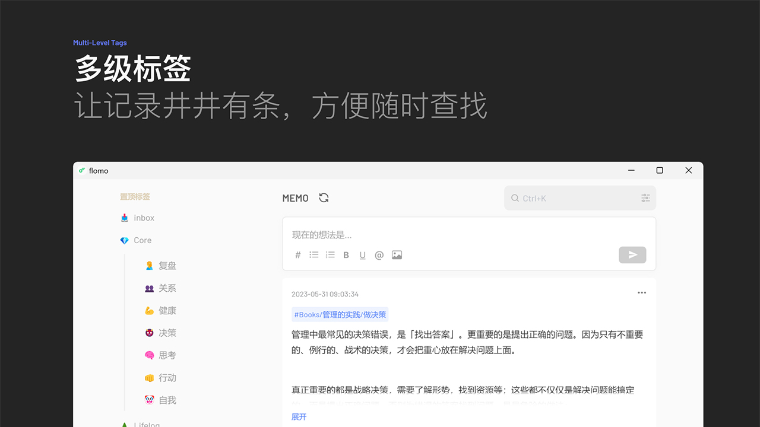760x427 pixels.
Task: Select the numbered list icon
Action: pyautogui.click(x=330, y=255)
